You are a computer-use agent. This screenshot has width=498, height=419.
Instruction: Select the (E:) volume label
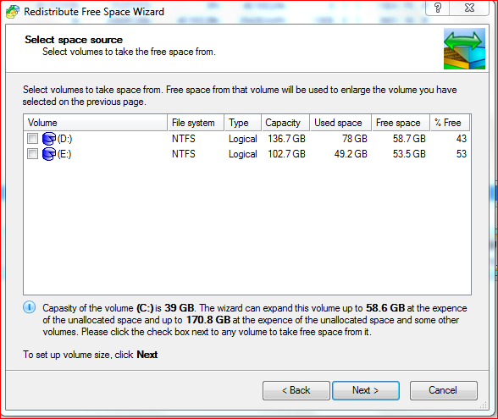(64, 154)
